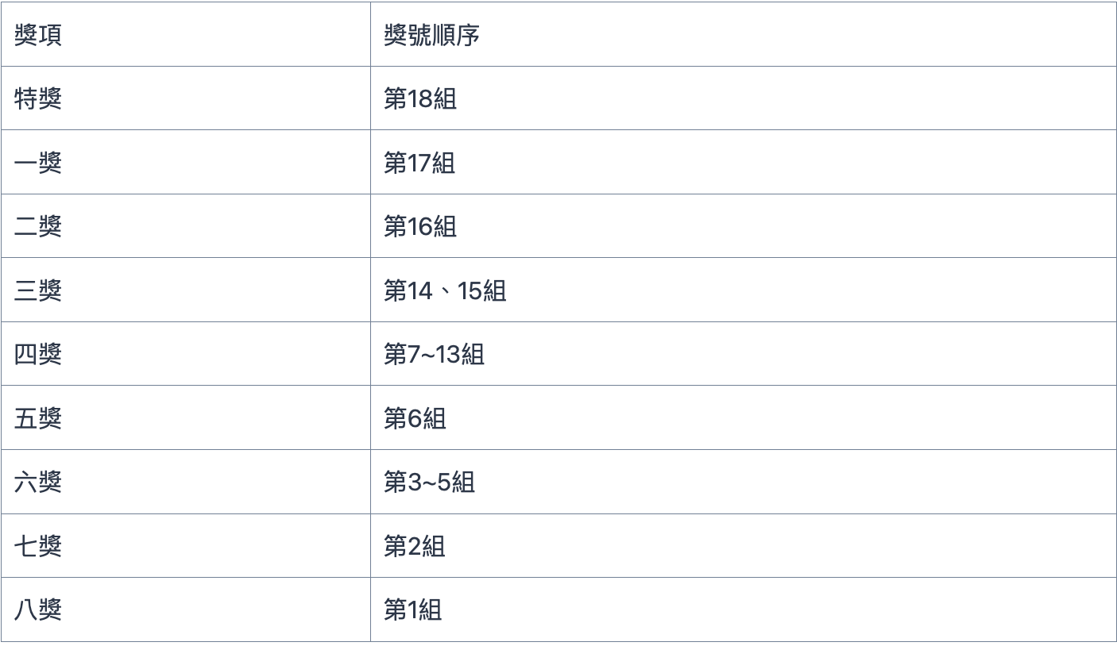Click the 四獎 cell
Screen dimensions: 1117x646
[x=185, y=354]
